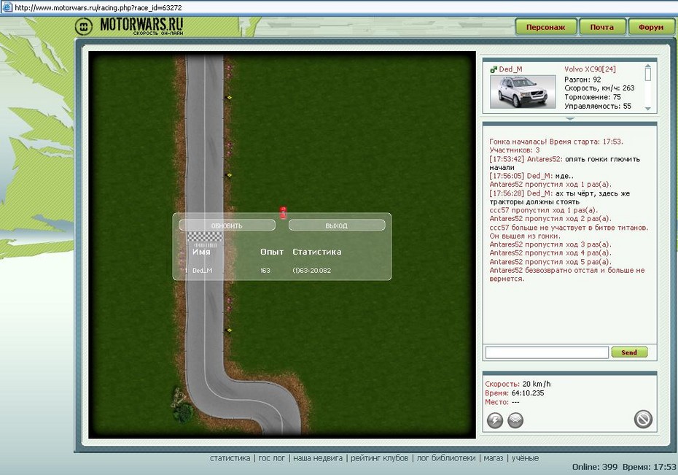This screenshot has width=678, height=475.
Task: Open the Почта mail tab
Action: (x=601, y=27)
